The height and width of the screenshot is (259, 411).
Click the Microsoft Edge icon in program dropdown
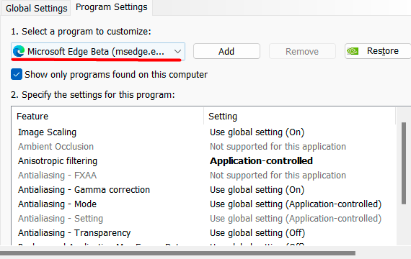point(19,51)
